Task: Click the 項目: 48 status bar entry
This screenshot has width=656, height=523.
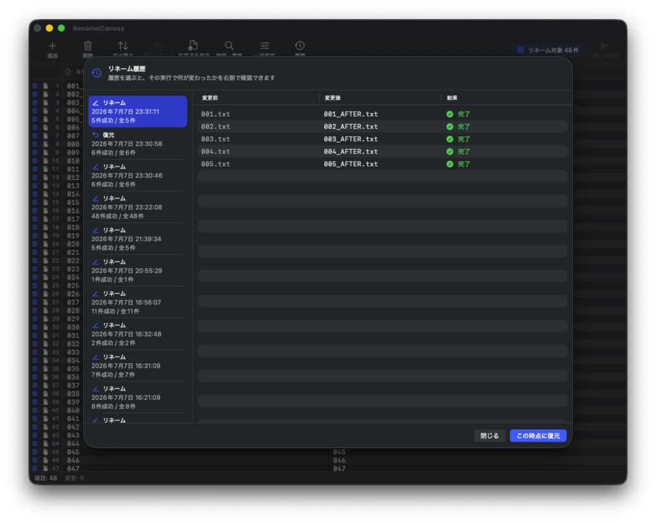Action: [x=45, y=478]
